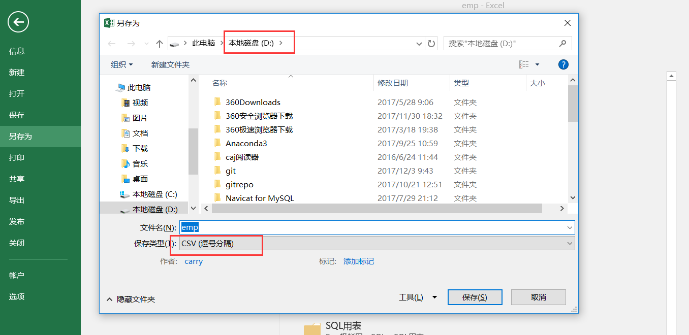Open the 保存类型 CSV dropdown

377,244
